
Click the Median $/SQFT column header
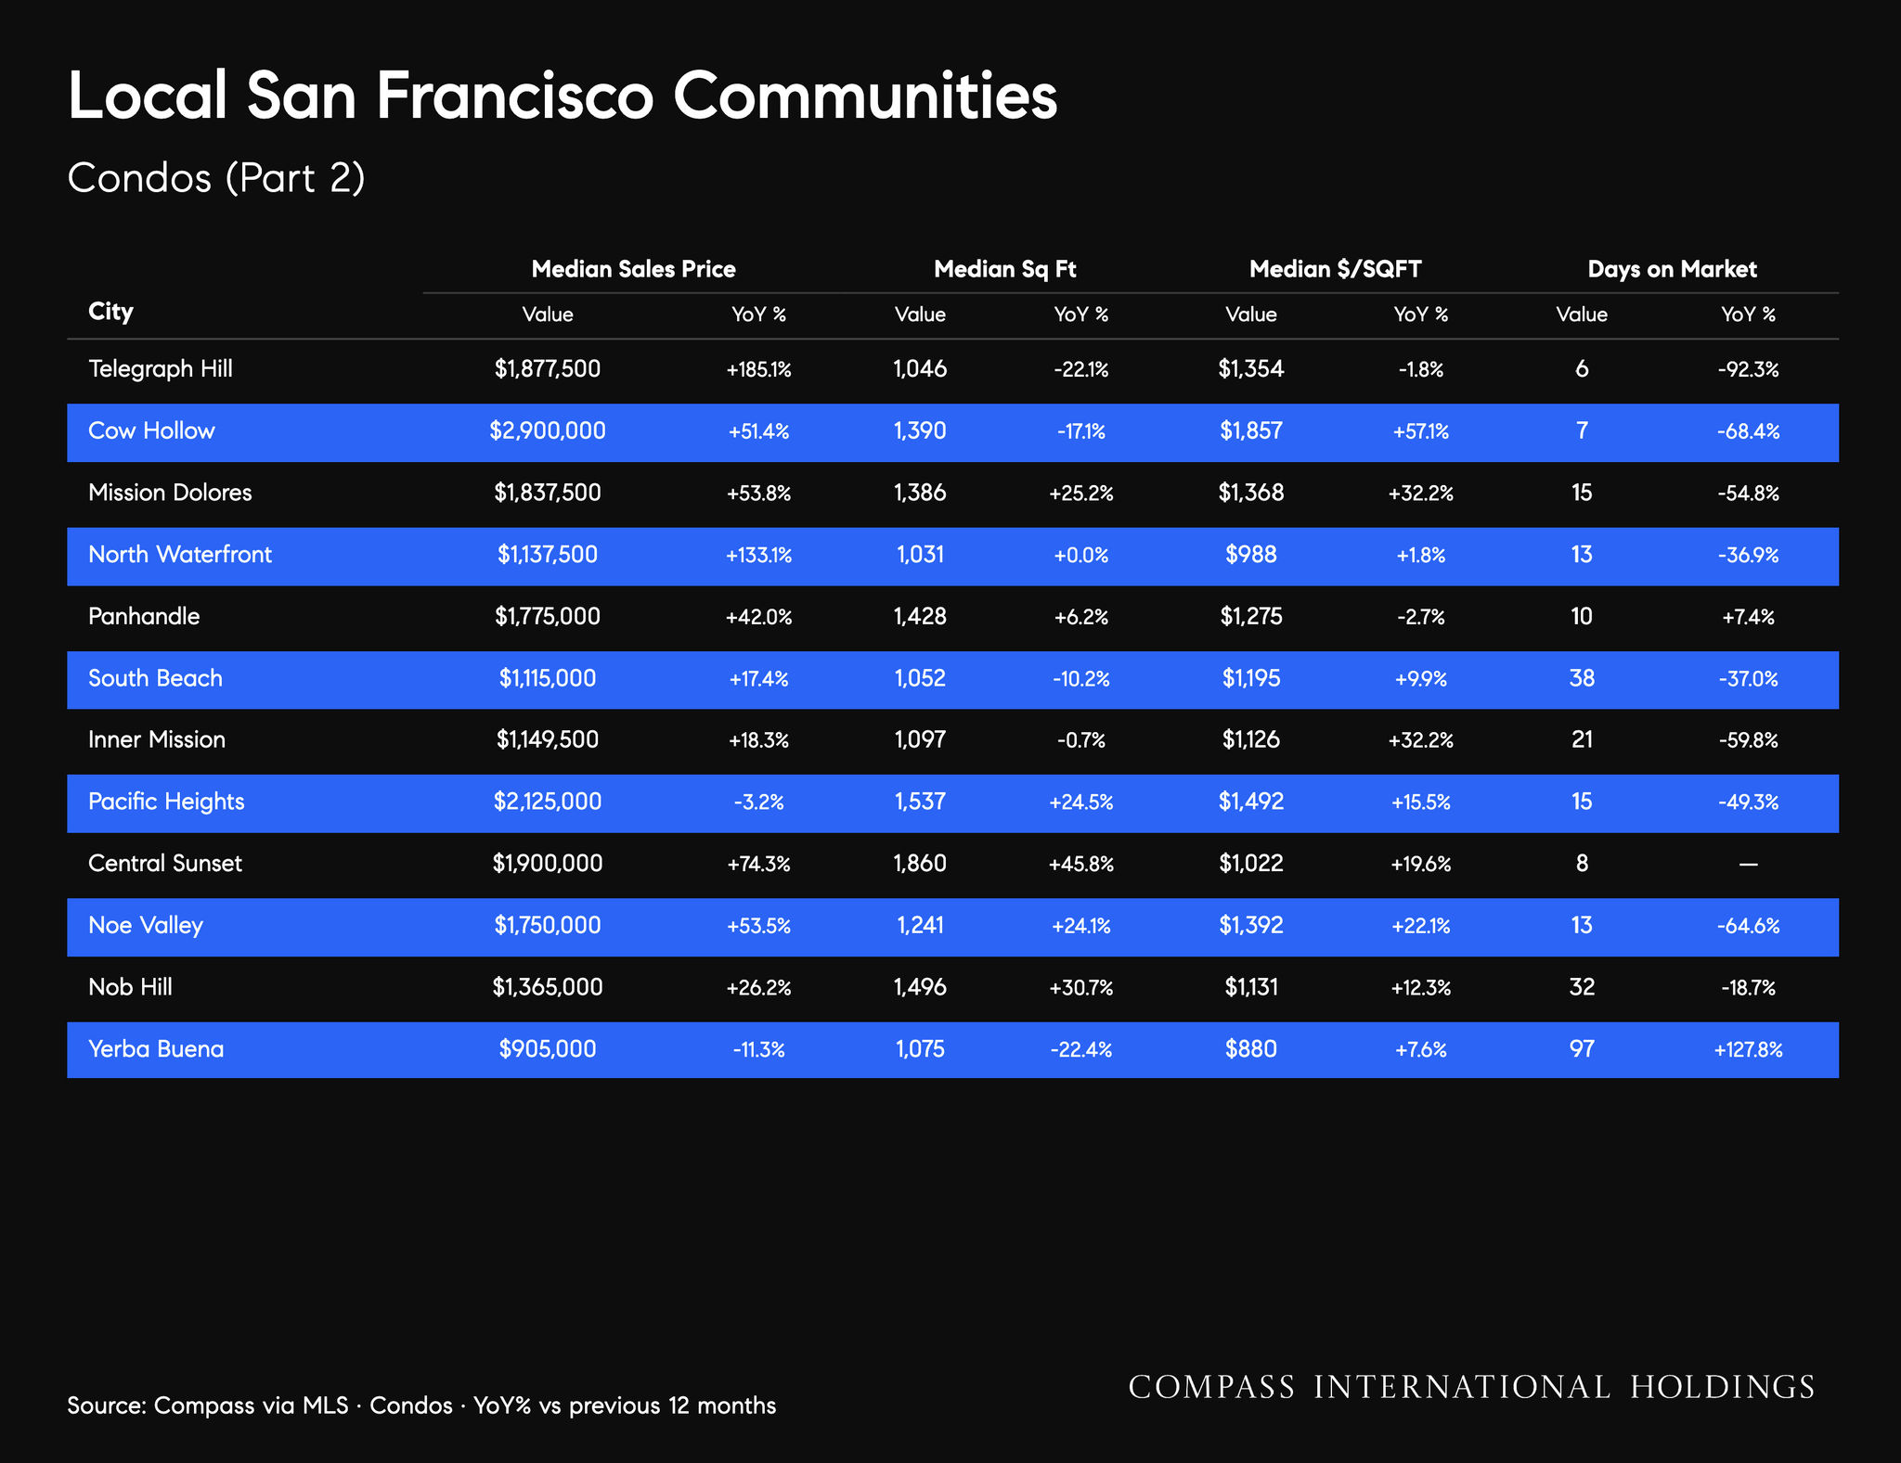[x=1336, y=270]
